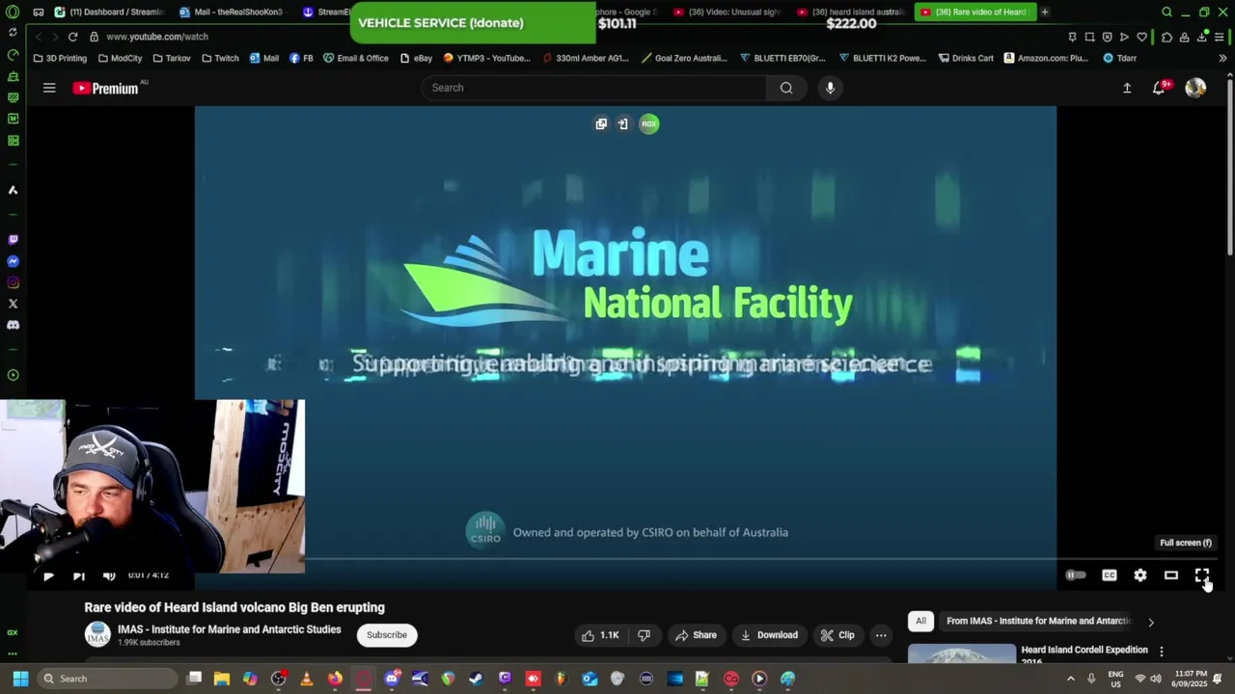Screen dimensions: 1235x694
Task: Click the video pop-out icon atop player
Action: [x=601, y=123]
